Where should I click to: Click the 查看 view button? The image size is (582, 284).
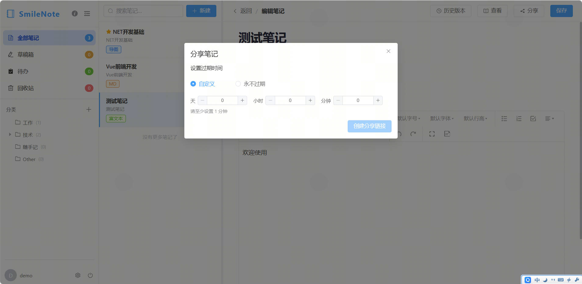[x=492, y=11]
